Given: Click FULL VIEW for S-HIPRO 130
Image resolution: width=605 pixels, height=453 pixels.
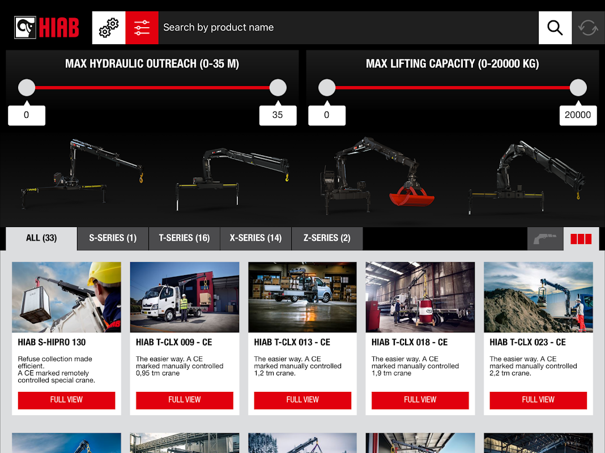Looking at the screenshot, I should (66, 400).
